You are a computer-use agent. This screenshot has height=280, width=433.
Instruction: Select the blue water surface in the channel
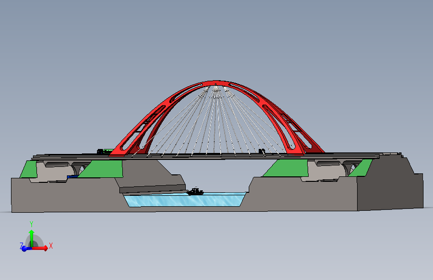coord(184,200)
